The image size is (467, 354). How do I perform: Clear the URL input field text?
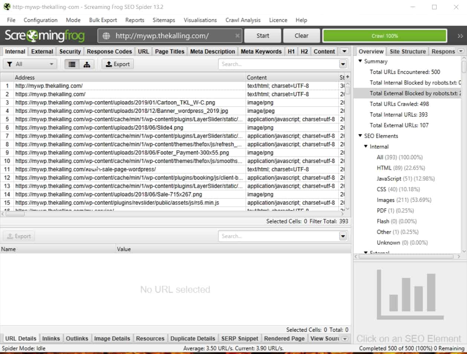237,36
